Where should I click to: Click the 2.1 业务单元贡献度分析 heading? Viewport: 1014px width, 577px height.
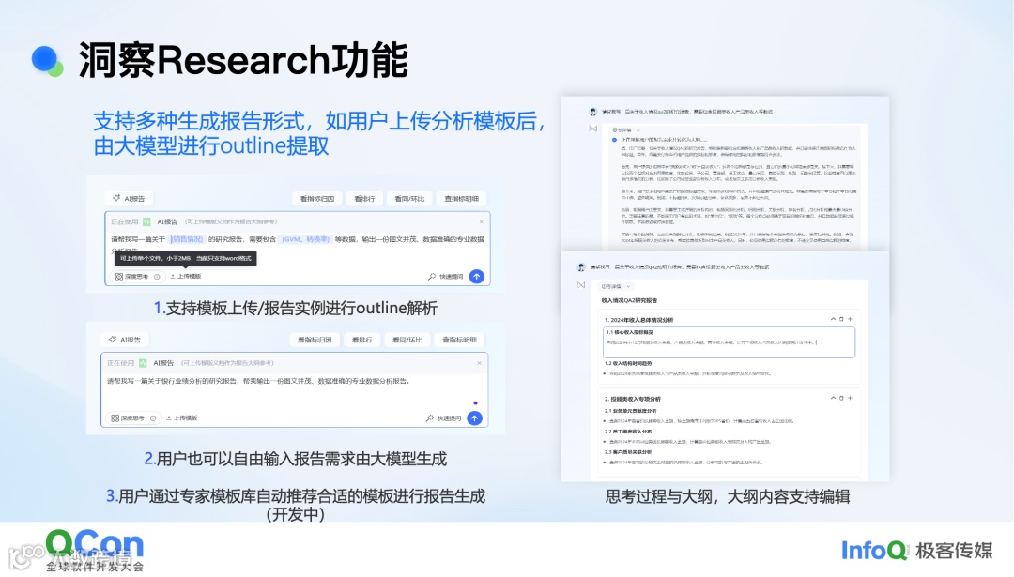pos(631,411)
